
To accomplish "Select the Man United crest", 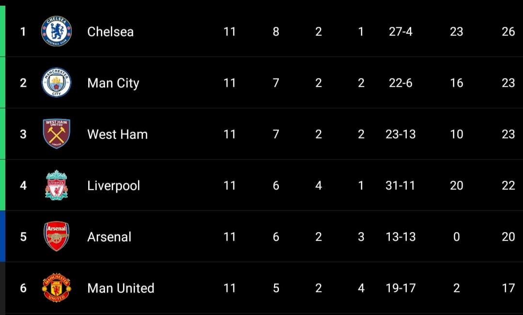I will 56,288.
